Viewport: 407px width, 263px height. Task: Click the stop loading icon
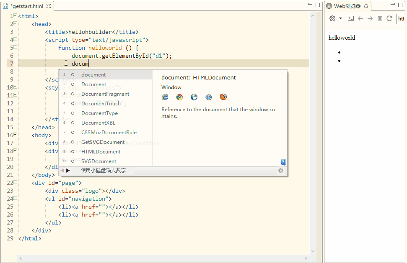click(380, 18)
